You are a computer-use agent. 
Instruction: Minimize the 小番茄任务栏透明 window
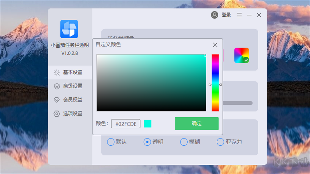coord(249,15)
